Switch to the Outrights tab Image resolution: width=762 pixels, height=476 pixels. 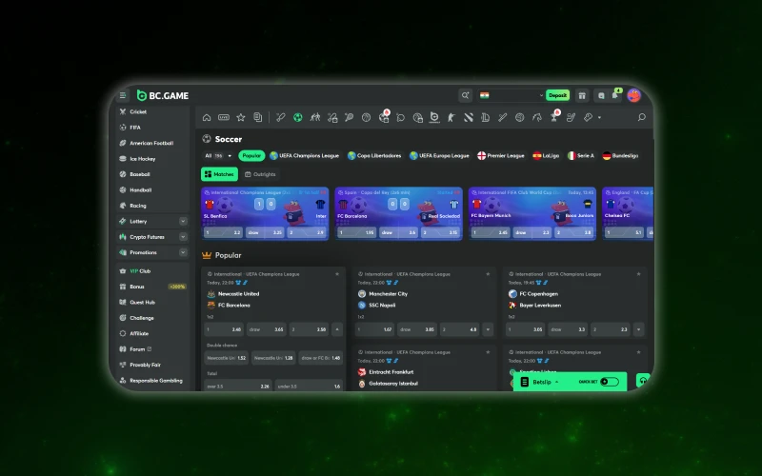click(x=261, y=174)
